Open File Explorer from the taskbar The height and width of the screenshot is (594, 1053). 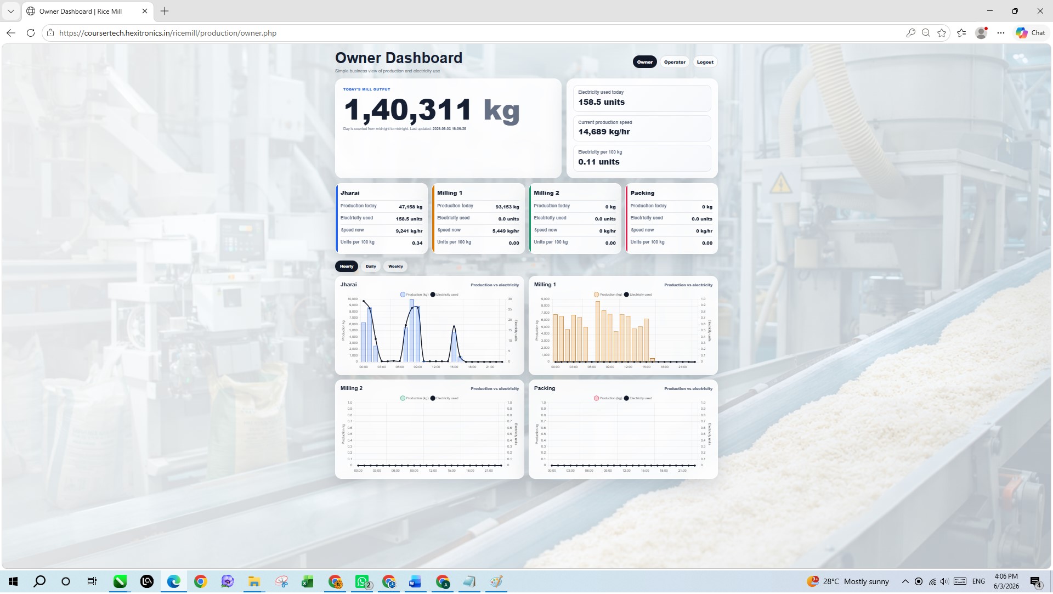[x=254, y=582]
